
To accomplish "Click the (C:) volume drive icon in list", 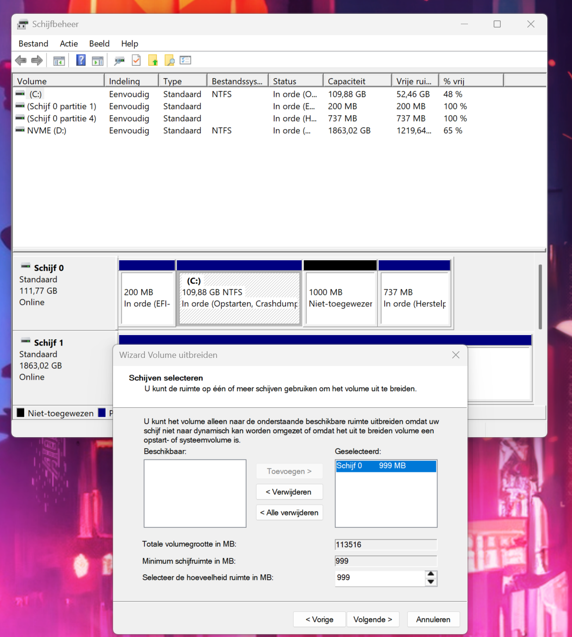I will click(20, 94).
